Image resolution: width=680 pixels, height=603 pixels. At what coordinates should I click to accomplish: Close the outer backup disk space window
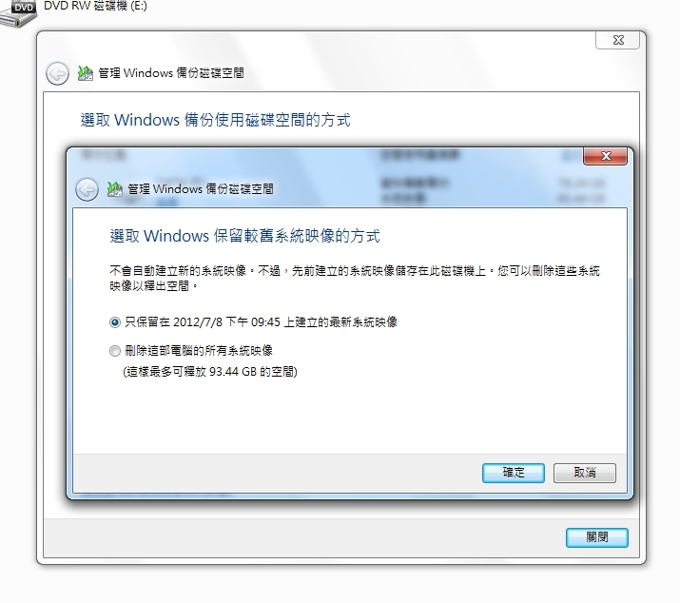coord(617,40)
